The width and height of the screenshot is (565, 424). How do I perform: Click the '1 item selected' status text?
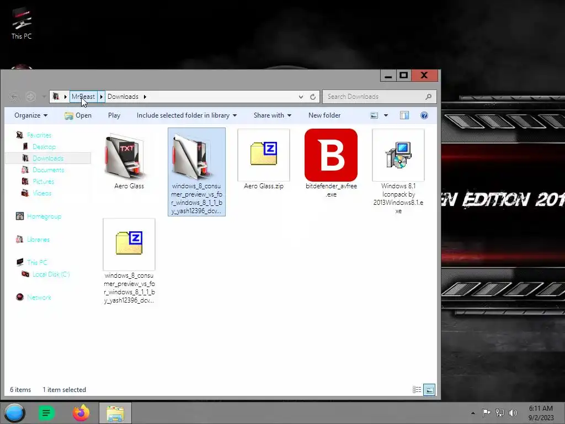64,390
